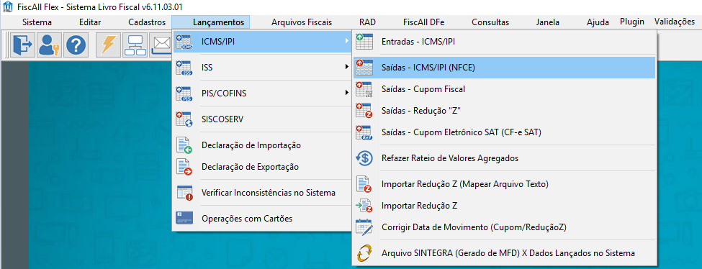
Task: Click the Arquivo SINTEGRA sync arrows icon
Action: click(x=364, y=253)
